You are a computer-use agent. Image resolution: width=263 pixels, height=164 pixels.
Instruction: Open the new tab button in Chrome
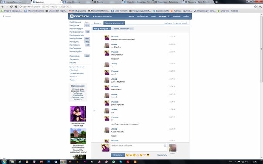(216, 2)
